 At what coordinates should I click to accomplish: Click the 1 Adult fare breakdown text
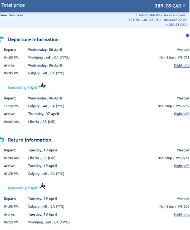[x=158, y=20]
